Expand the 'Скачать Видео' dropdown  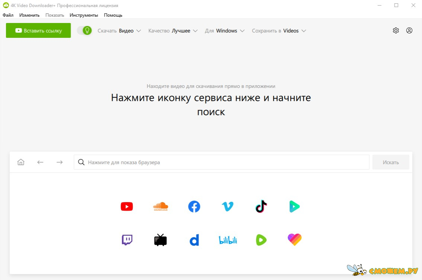[119, 31]
